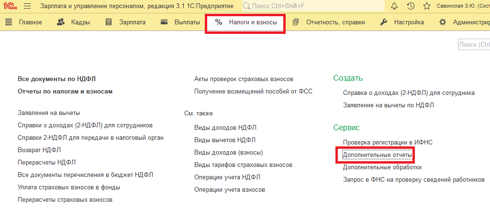Open the Отчетность, справки section
Screen dimensions: 490x217
pyautogui.click(x=335, y=22)
